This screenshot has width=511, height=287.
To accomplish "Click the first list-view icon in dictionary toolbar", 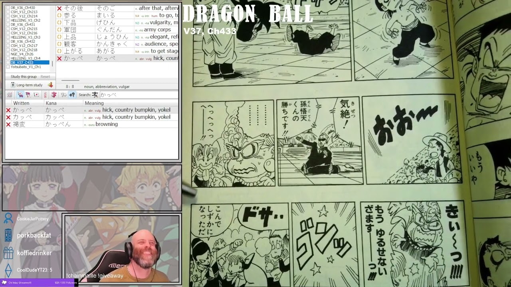I will coord(10,95).
